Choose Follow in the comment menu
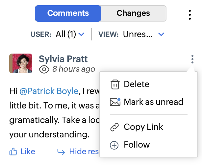 [x=137, y=145]
